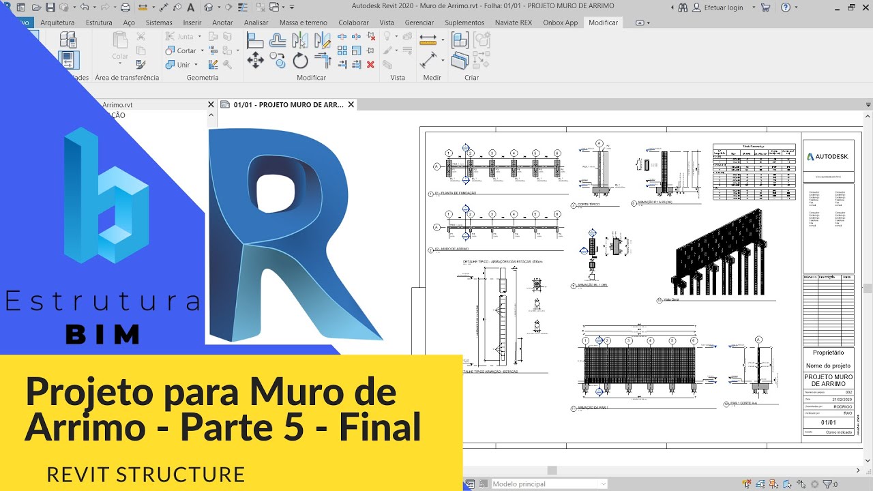
Task: Click the Print icon in quick access toolbar
Action: (x=125, y=8)
